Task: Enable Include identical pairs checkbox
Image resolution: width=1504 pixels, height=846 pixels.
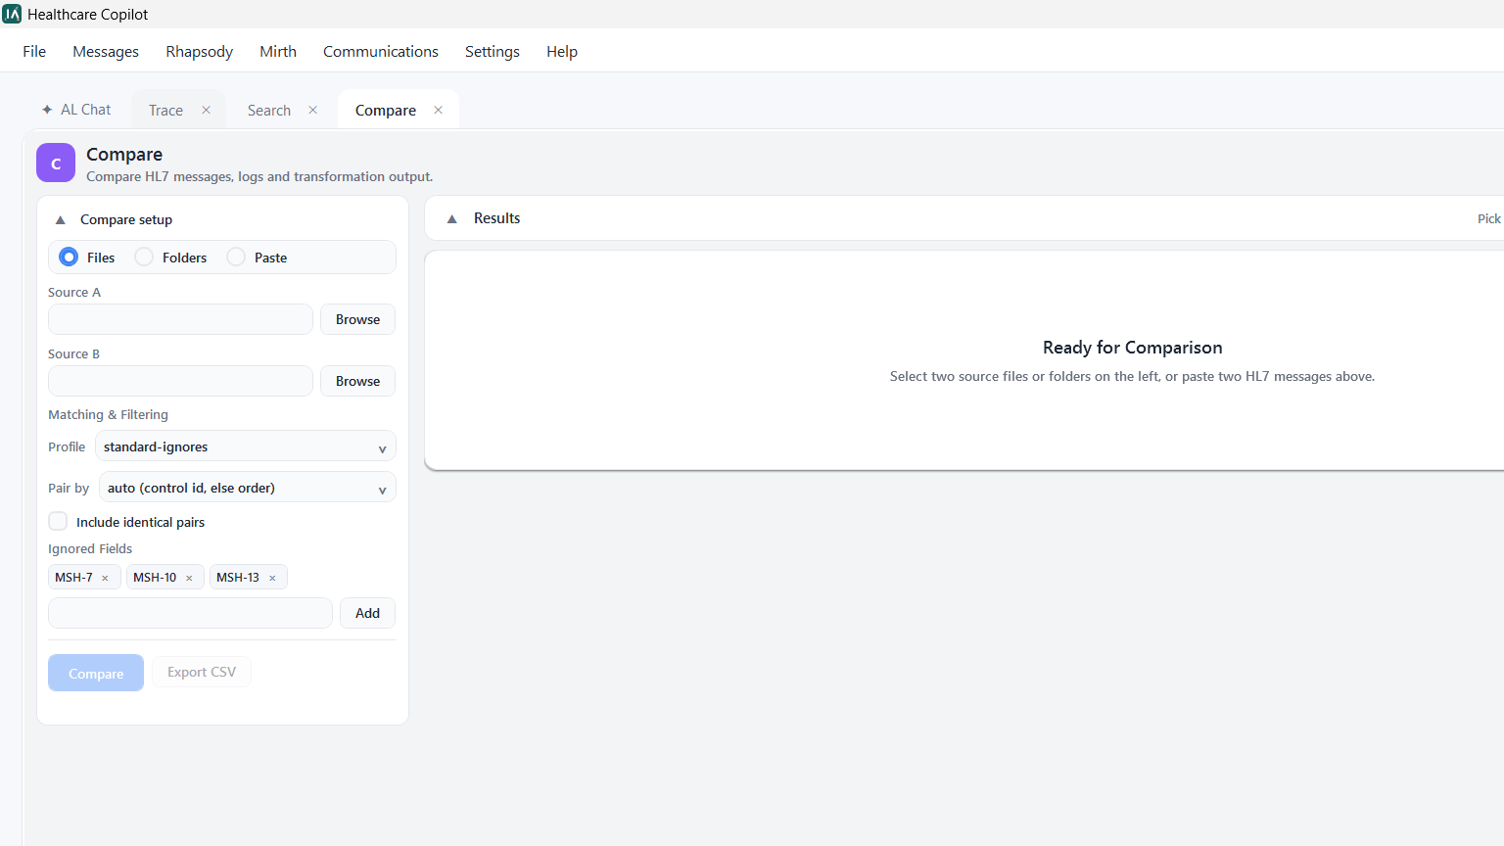Action: pyautogui.click(x=58, y=521)
